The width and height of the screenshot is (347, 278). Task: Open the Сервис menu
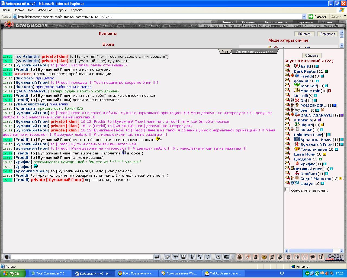click(x=62, y=10)
